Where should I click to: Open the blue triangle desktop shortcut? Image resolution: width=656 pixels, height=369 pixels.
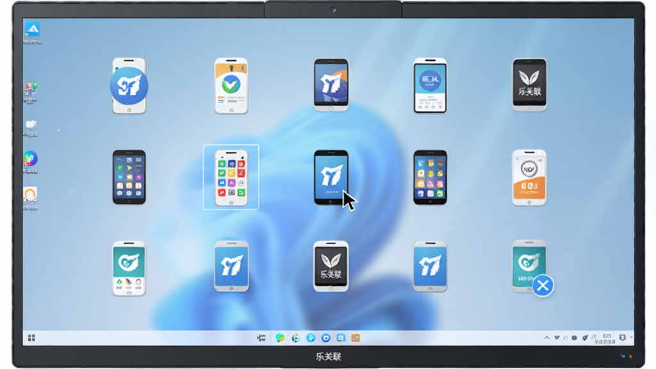32,29
